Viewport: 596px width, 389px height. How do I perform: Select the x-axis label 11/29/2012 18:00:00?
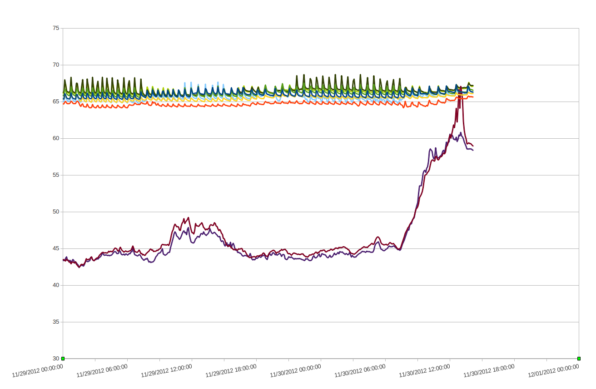tap(231, 371)
